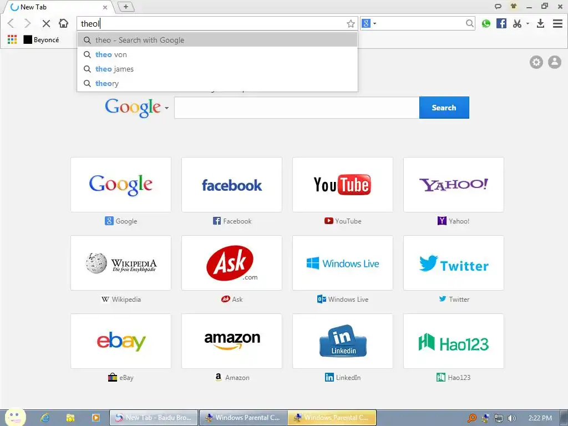Screen dimensions: 568x426
Task: Open the Ask.com speed dial tile
Action: [x=232, y=263]
